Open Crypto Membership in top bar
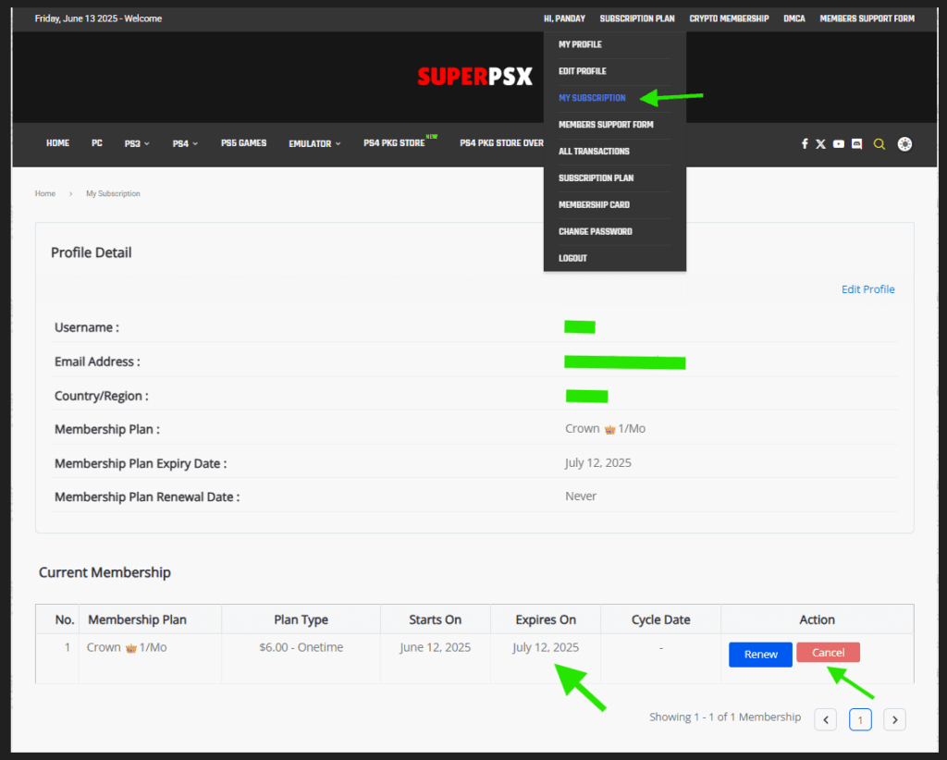 coord(729,18)
